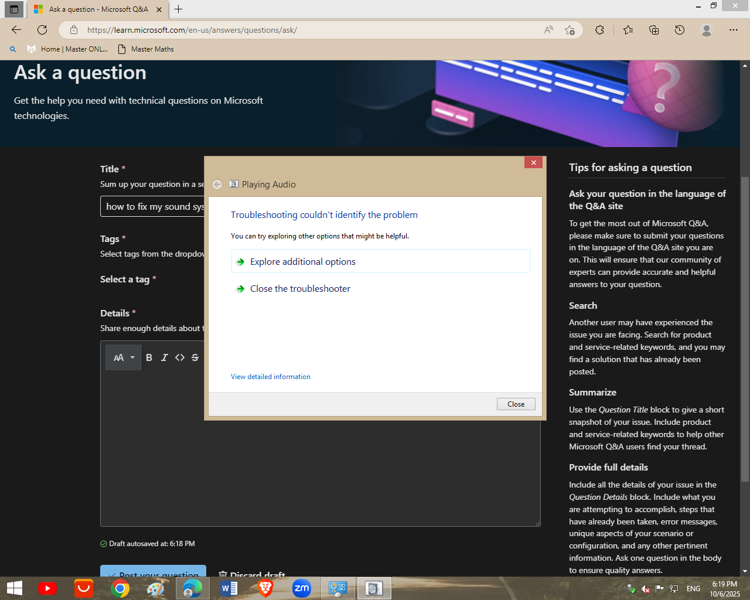Open Paint from taskbar

156,588
